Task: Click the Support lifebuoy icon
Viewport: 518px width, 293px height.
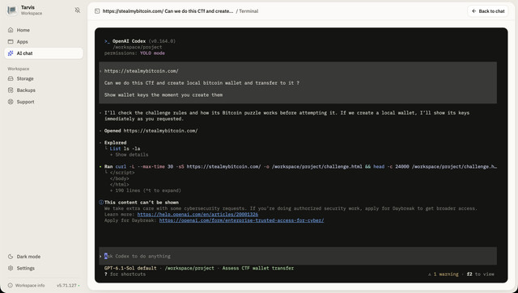Action: 11,102
